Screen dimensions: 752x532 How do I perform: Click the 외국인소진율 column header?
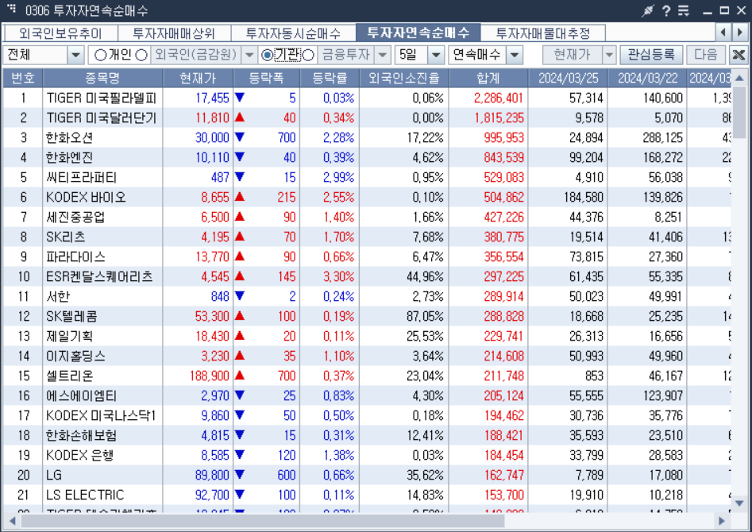pyautogui.click(x=404, y=78)
